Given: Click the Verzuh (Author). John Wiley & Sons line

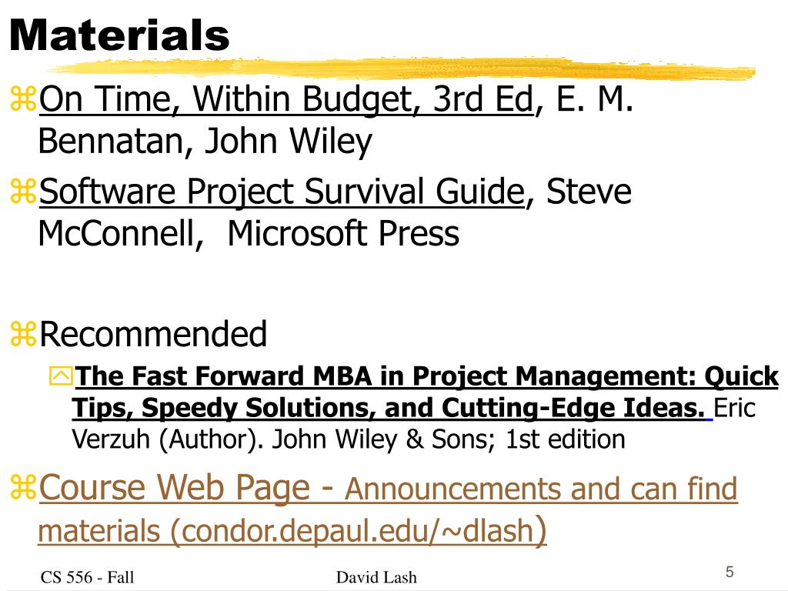Looking at the screenshot, I should (x=349, y=439).
